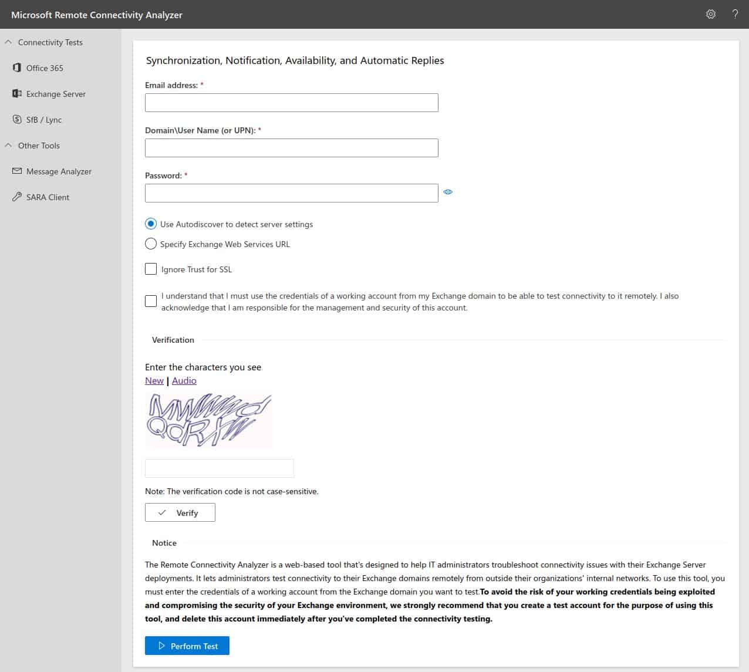
Task: Click the Perform Test button
Action: click(x=187, y=646)
